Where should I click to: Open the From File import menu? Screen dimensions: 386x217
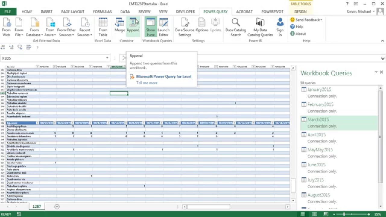[19, 27]
